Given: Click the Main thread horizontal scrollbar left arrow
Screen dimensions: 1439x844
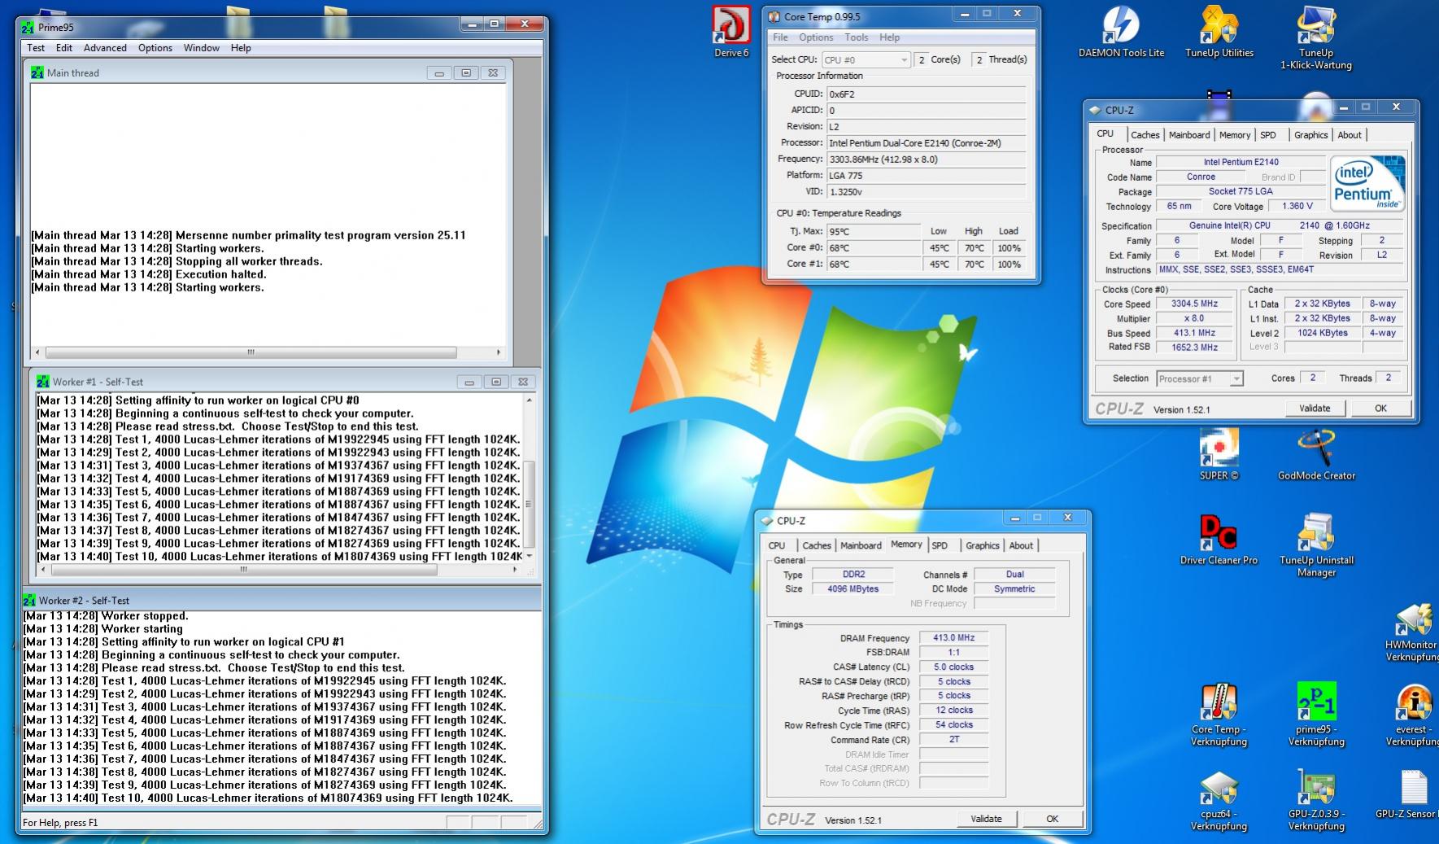Looking at the screenshot, I should 37,352.
